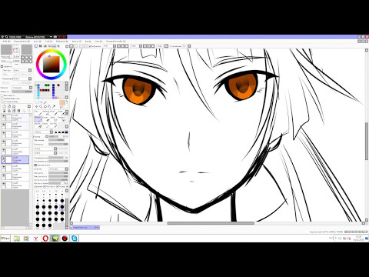Create a new layer in layer panel

tap(5, 106)
